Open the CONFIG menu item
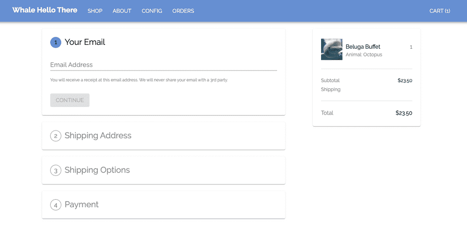The height and width of the screenshot is (230, 467). click(x=152, y=11)
